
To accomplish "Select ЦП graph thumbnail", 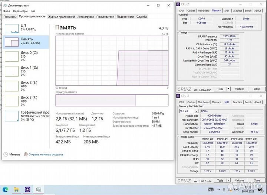I will tap(11, 29).
